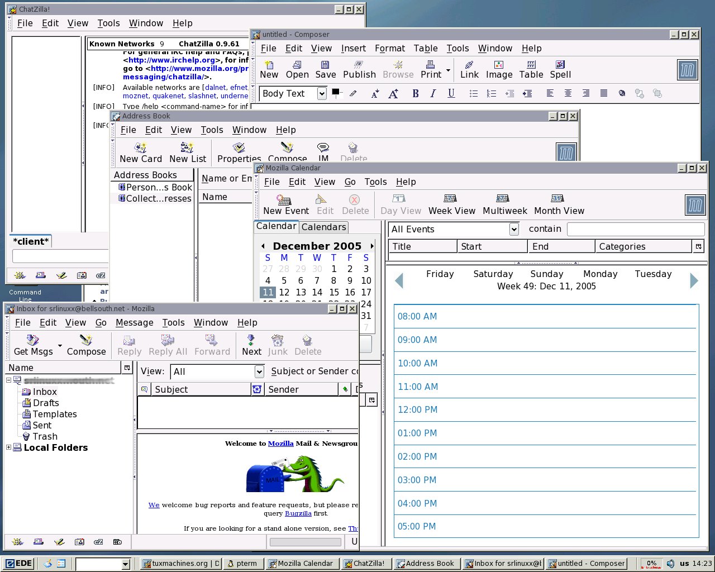Go to previous month in mini calendar
715x572 pixels.
click(x=263, y=246)
